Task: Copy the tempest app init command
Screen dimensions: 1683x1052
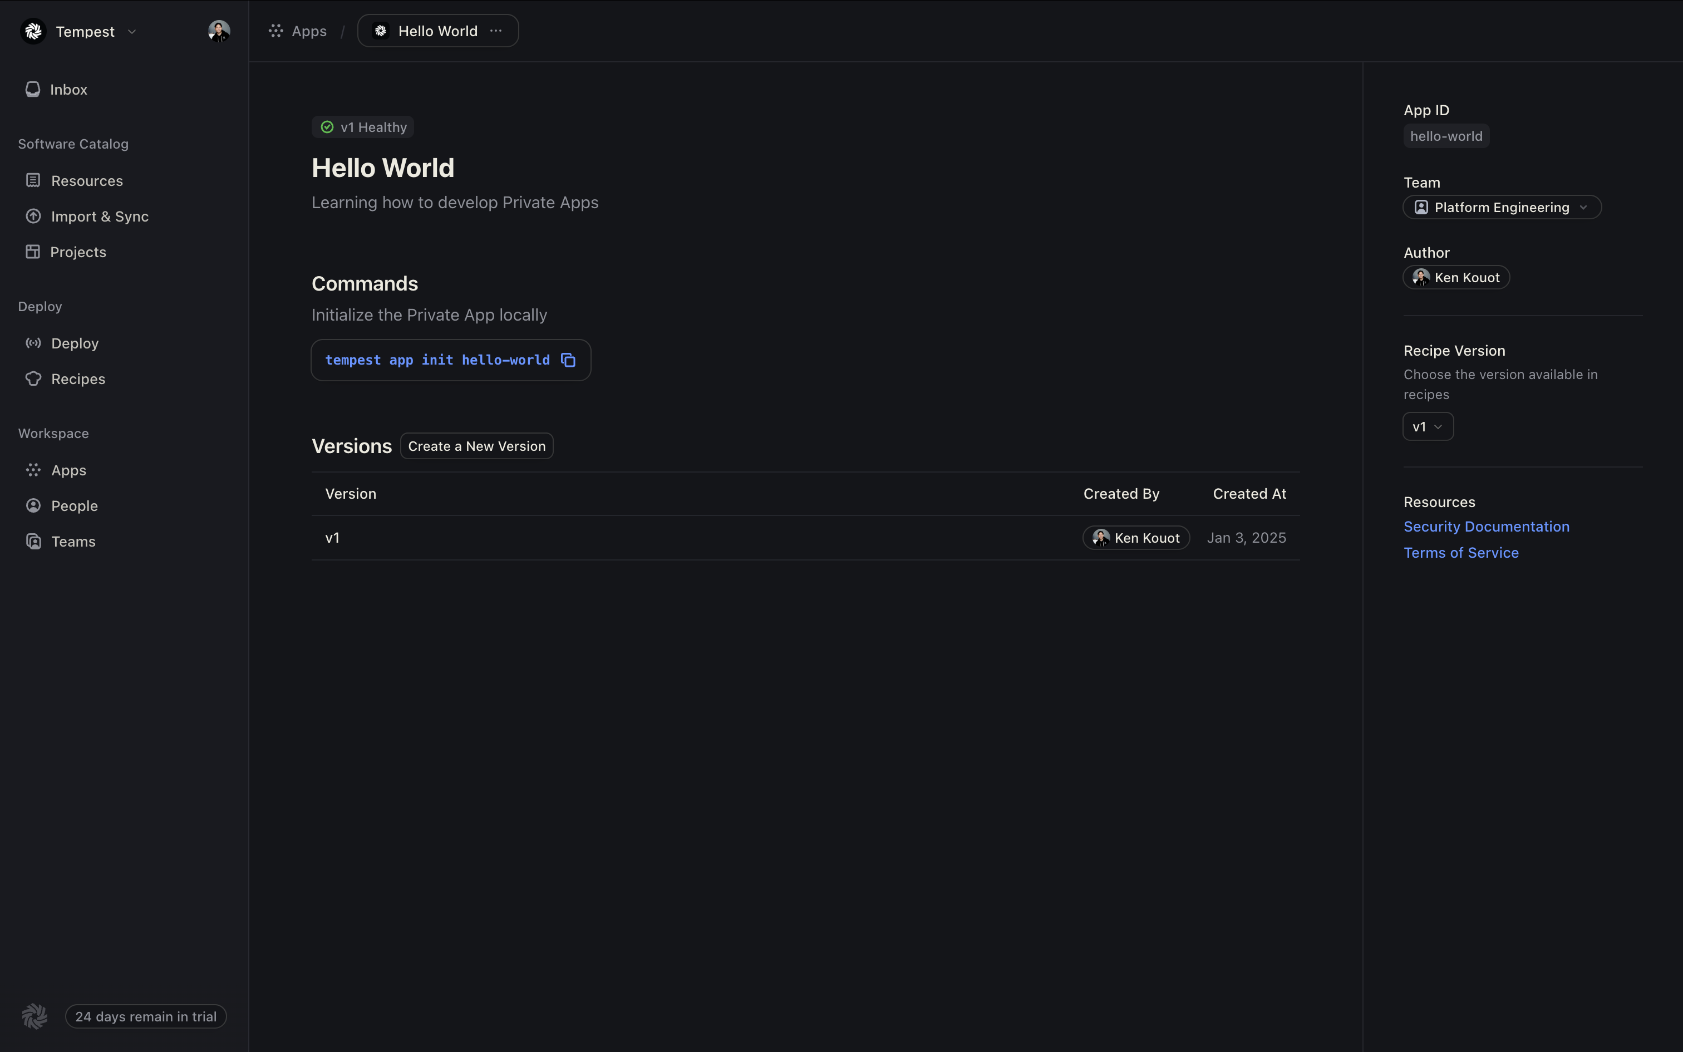Action: click(x=568, y=361)
